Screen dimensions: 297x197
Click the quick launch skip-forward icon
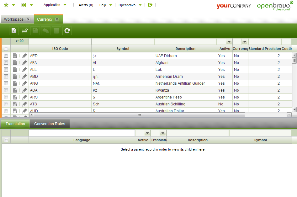24,5
